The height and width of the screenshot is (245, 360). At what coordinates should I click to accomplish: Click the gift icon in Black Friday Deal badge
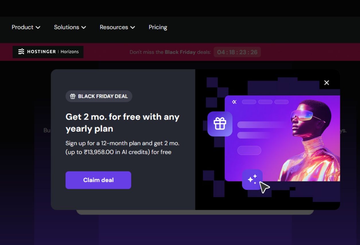[x=73, y=96]
